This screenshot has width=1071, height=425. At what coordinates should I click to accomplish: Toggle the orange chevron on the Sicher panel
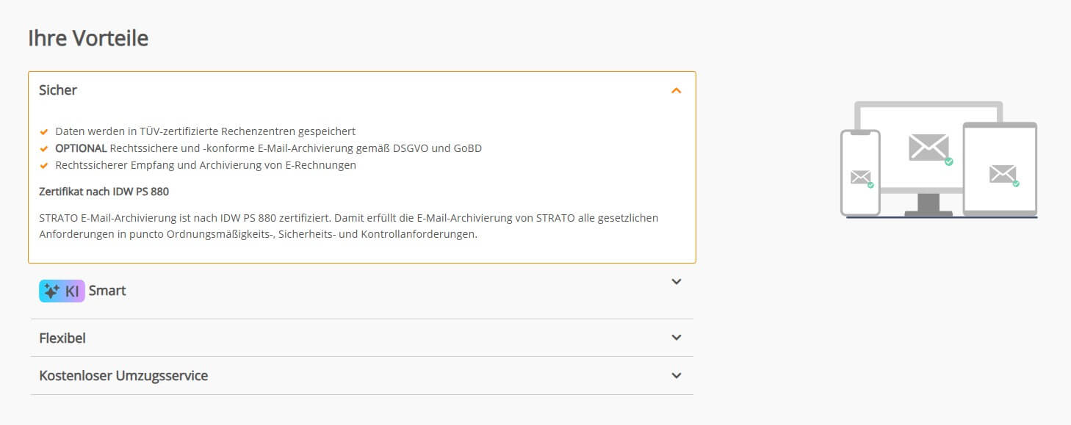coord(677,90)
